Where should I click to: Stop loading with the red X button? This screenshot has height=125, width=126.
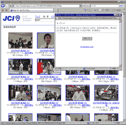(x=88, y=6)
